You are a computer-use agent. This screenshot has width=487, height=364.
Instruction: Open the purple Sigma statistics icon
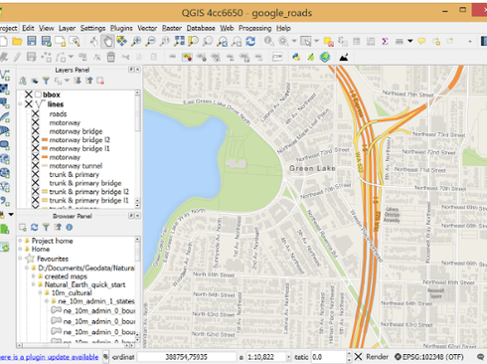pos(385,42)
